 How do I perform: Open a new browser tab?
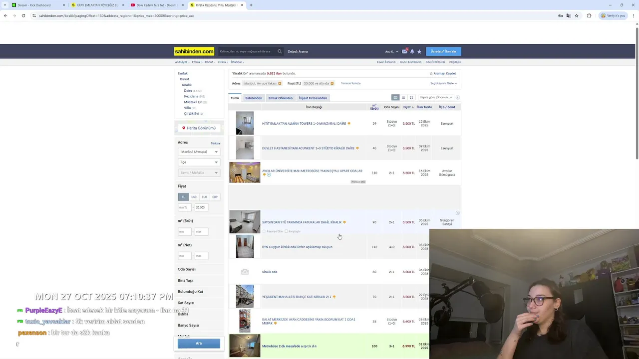(251, 5)
